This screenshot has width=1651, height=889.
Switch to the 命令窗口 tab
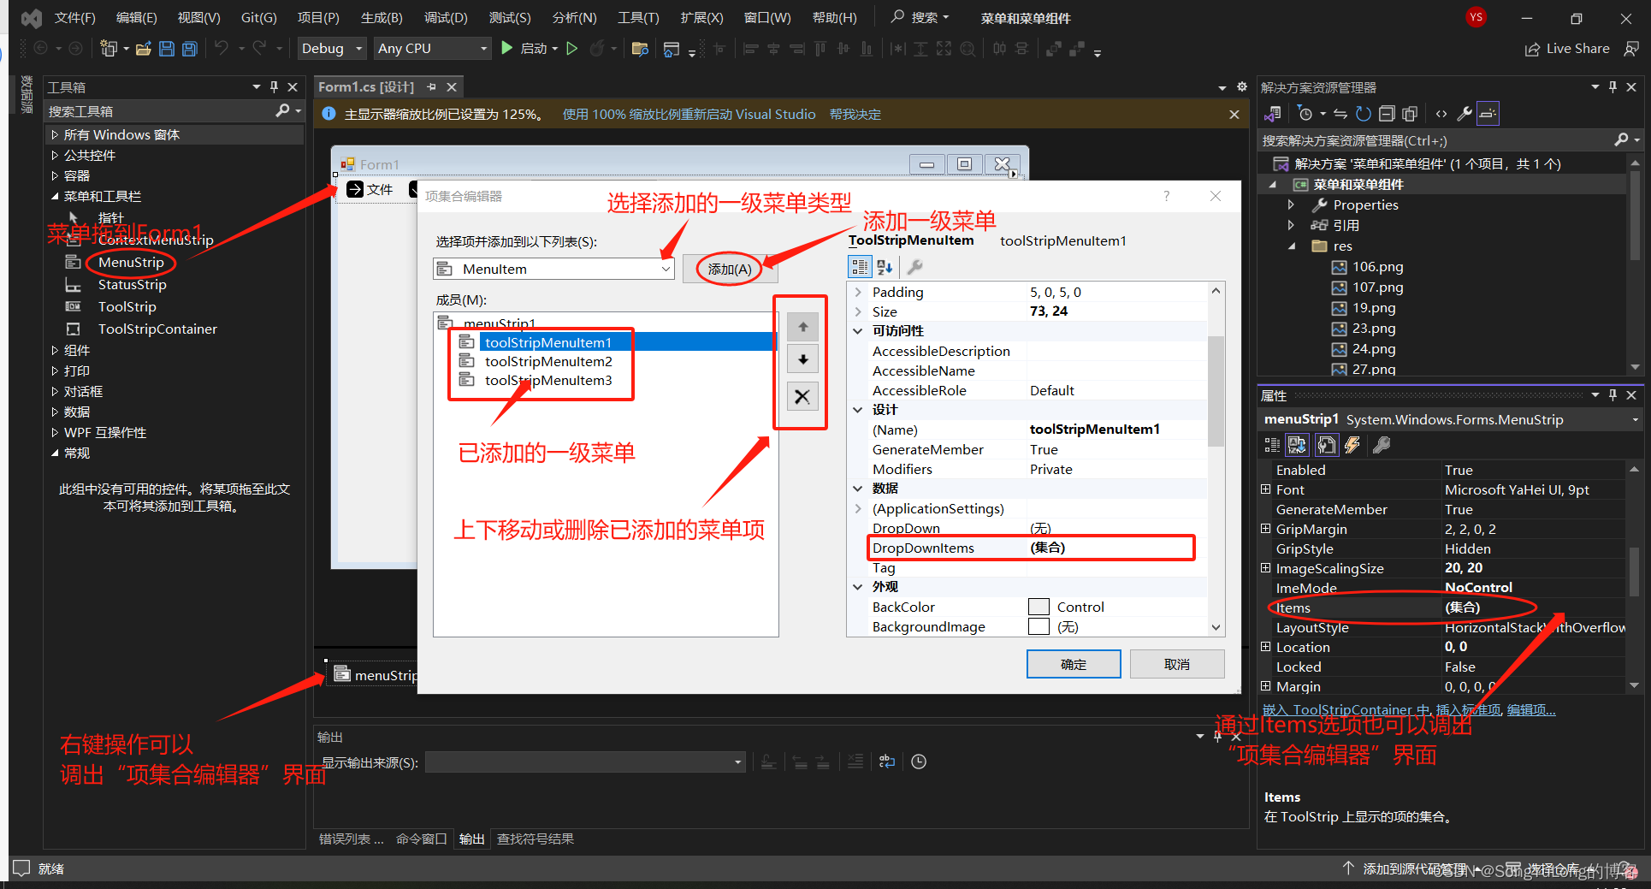(x=421, y=839)
